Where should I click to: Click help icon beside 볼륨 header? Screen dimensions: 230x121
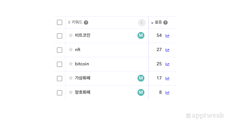tap(166, 23)
